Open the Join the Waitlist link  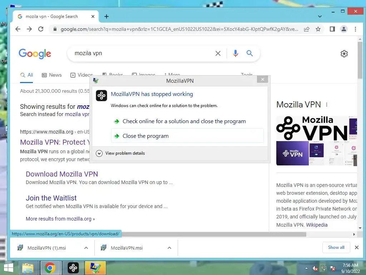click(51, 198)
